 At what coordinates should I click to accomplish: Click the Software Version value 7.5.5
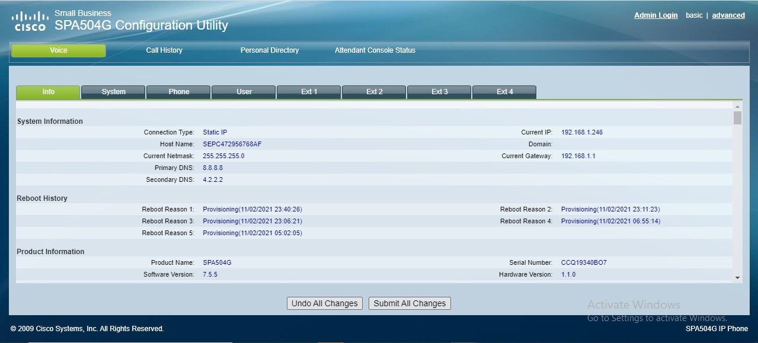[210, 274]
